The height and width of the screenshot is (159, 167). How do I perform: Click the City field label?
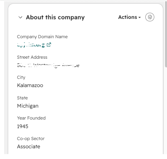pos(21,77)
